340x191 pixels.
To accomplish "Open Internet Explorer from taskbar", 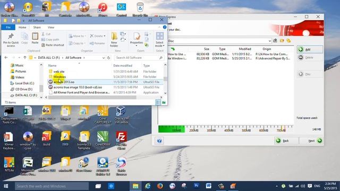I will pyautogui.click(x=148, y=186).
